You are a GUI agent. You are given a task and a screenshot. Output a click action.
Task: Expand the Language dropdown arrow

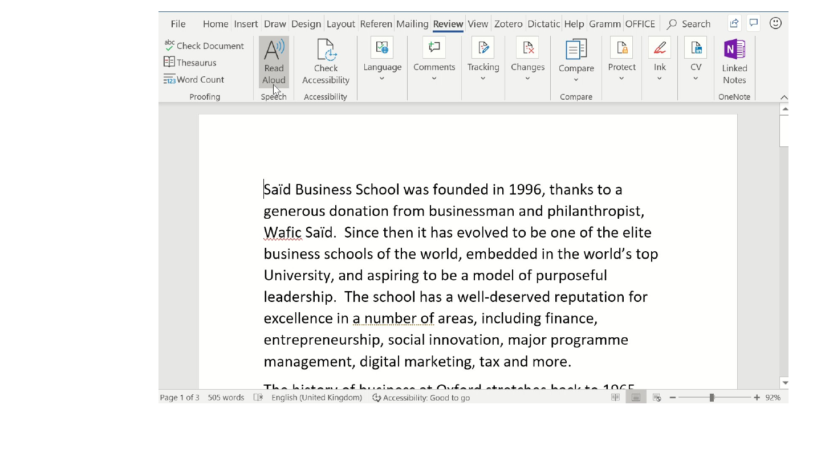(382, 79)
